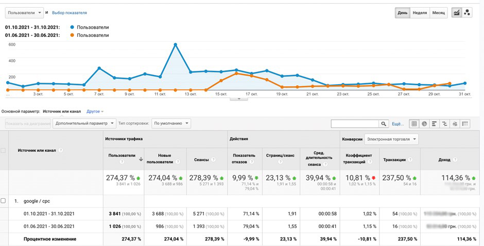Switch chart granularity to Неделя
Screen dimensions: 484x246
[420, 13]
